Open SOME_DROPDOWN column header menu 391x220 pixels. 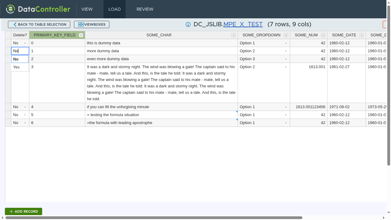click(286, 35)
